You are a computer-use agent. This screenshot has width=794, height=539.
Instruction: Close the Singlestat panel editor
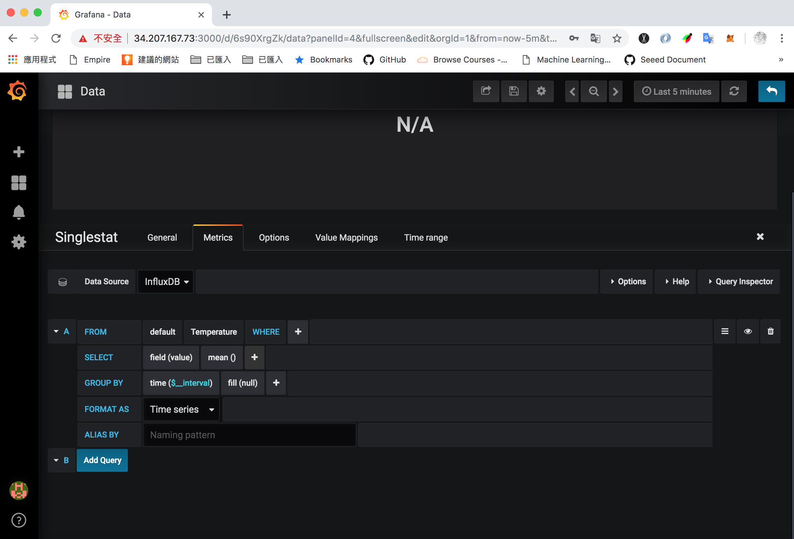point(760,237)
